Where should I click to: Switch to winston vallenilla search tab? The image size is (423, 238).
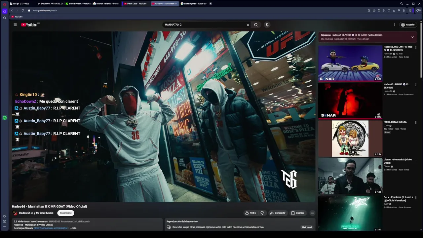click(106, 4)
